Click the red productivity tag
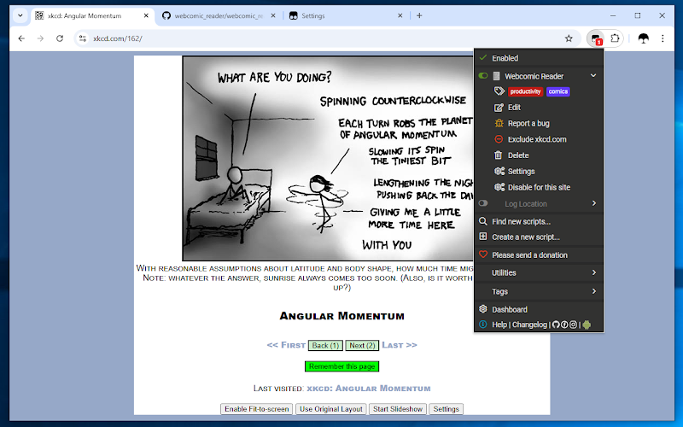Screen dimensions: 683x427 tap(525, 91)
